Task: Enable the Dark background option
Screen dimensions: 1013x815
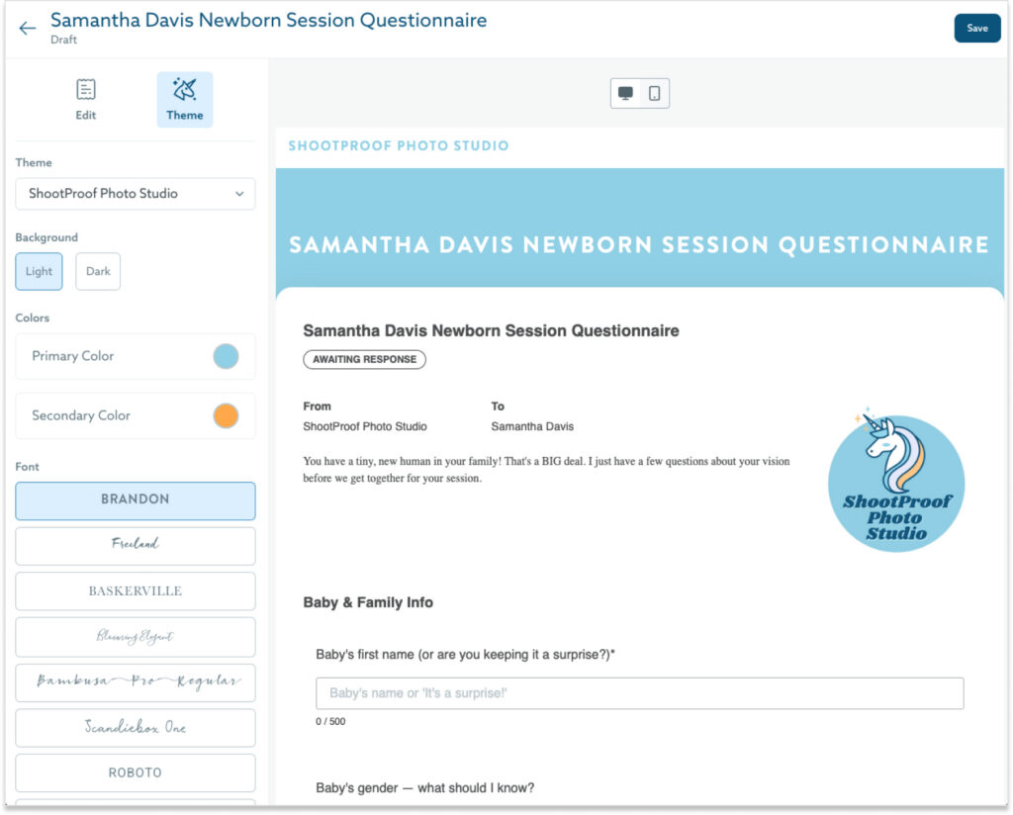Action: [x=97, y=271]
